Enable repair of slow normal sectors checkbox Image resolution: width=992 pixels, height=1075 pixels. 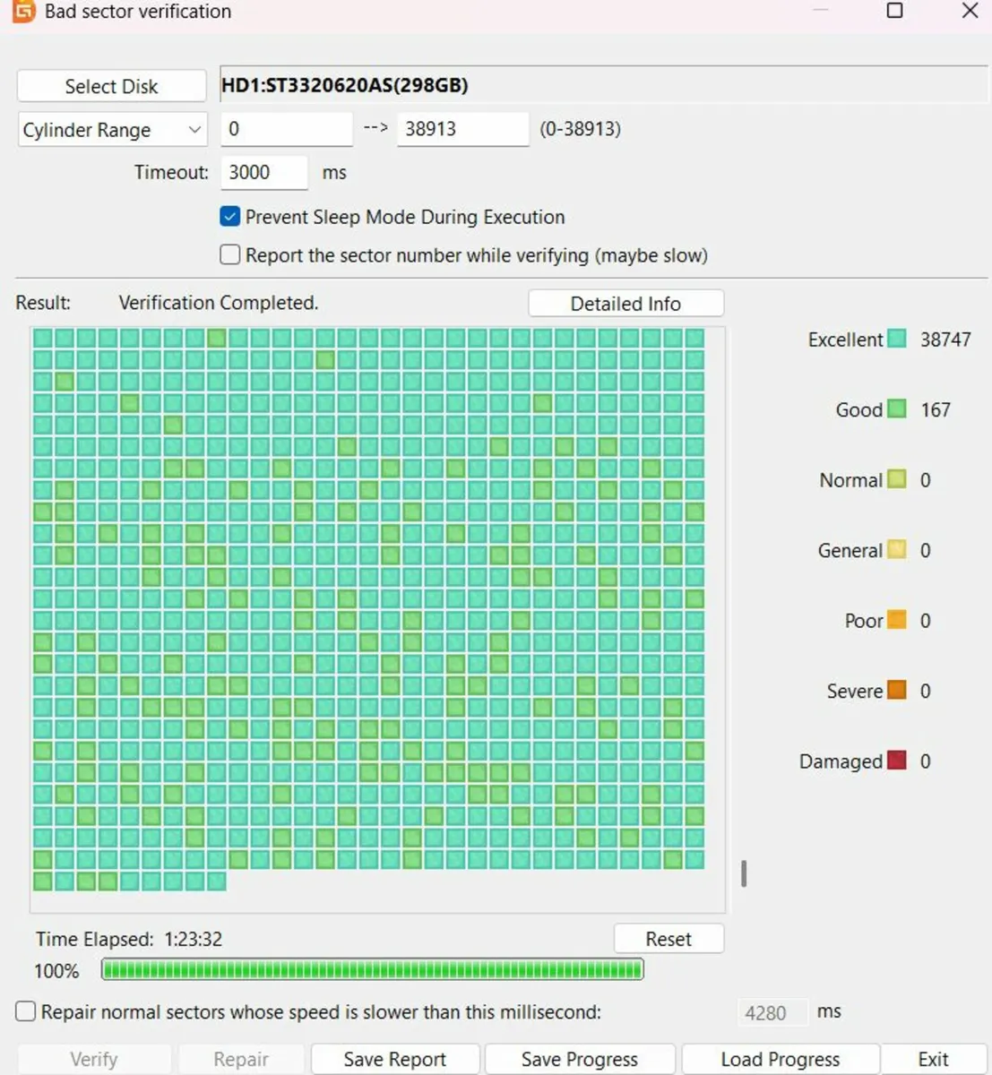26,1012
